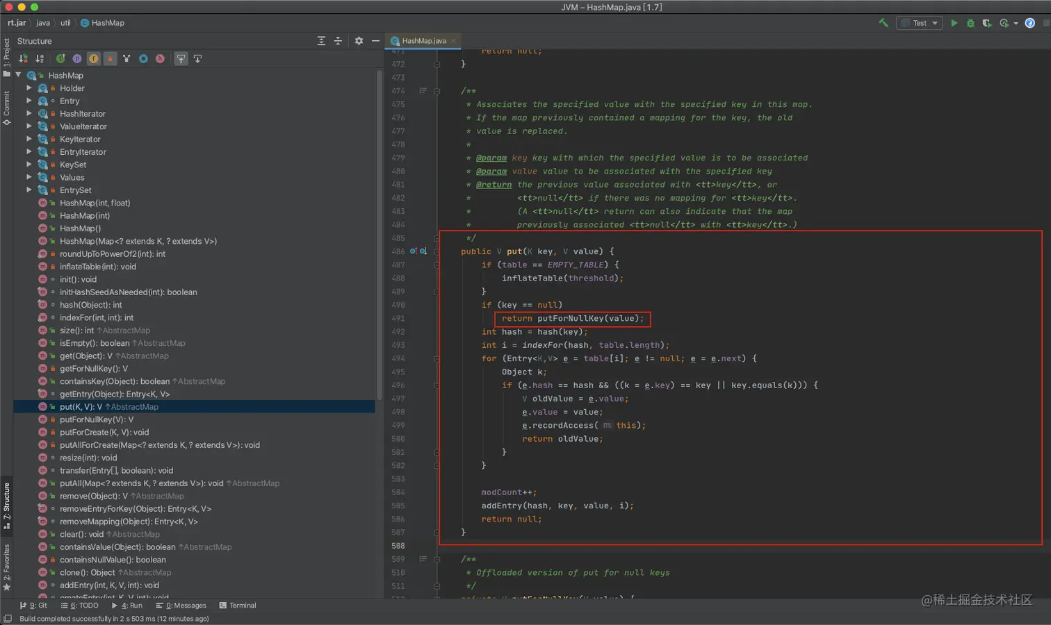Sort structure by visibility

(x=24, y=59)
